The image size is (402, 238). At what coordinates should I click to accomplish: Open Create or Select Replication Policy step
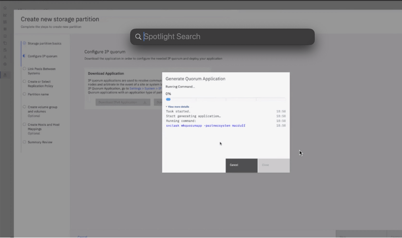40,84
